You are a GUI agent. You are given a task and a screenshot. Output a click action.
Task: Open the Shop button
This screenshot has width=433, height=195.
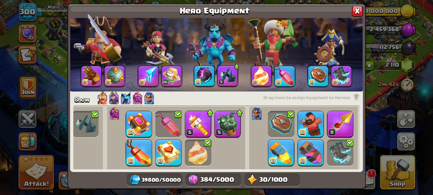click(x=398, y=172)
